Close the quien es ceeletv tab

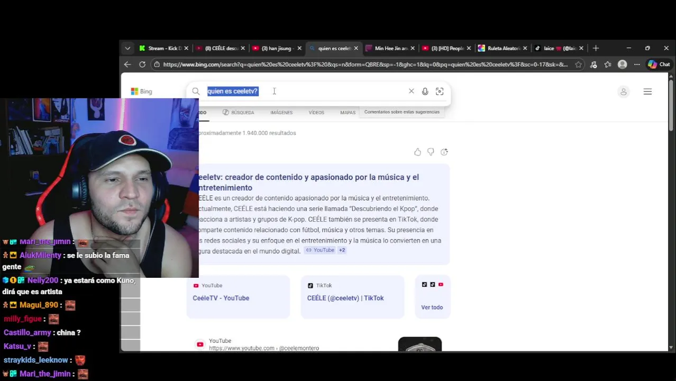coord(356,48)
